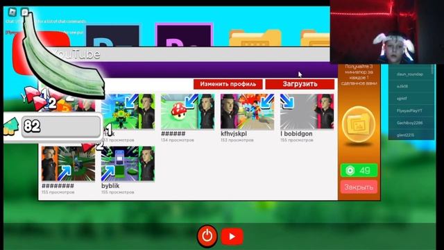Open the thumbnail above 'byblik'
The image size is (444, 250).
(128, 164)
